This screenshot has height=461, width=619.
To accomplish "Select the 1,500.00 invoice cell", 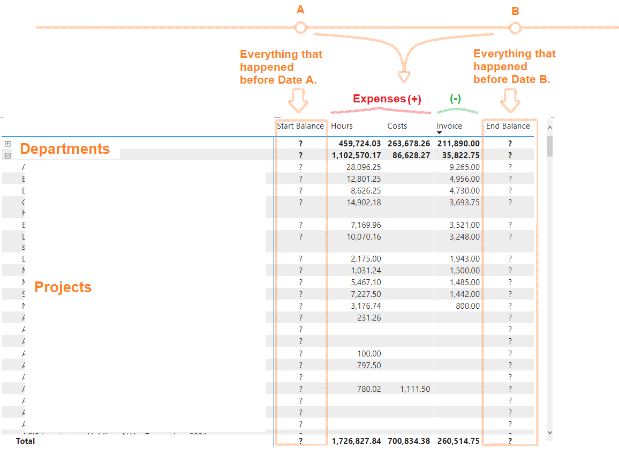I will coord(465,271).
